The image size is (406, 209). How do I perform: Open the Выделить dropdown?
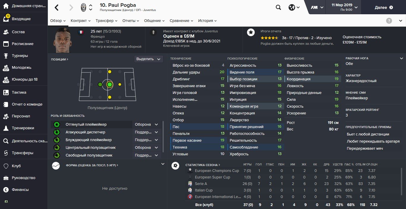[x=148, y=59]
